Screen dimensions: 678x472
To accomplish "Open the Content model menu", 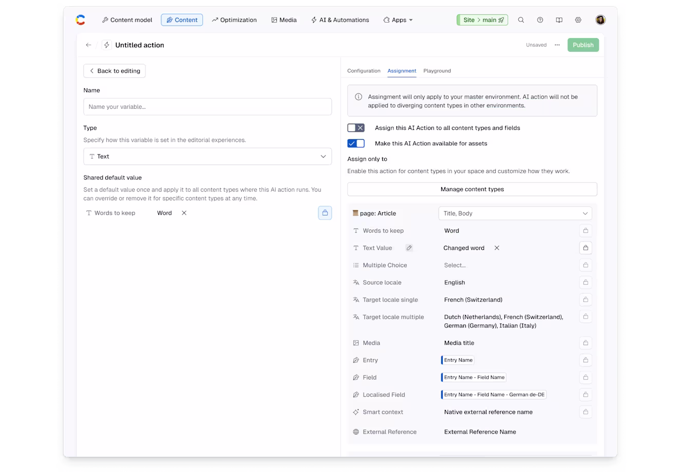I will pyautogui.click(x=127, y=20).
